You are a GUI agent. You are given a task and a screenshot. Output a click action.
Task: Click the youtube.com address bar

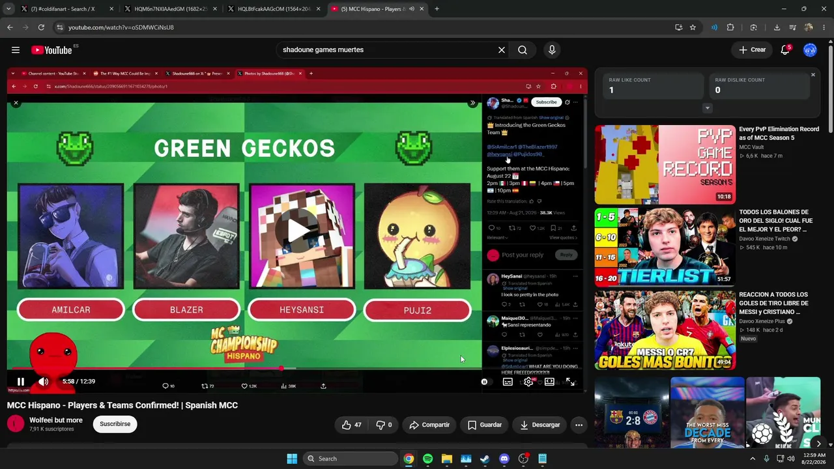coord(365,27)
